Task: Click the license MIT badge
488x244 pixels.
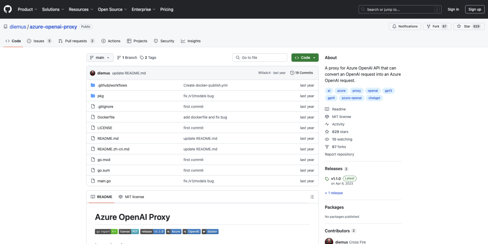Action: click(129, 231)
